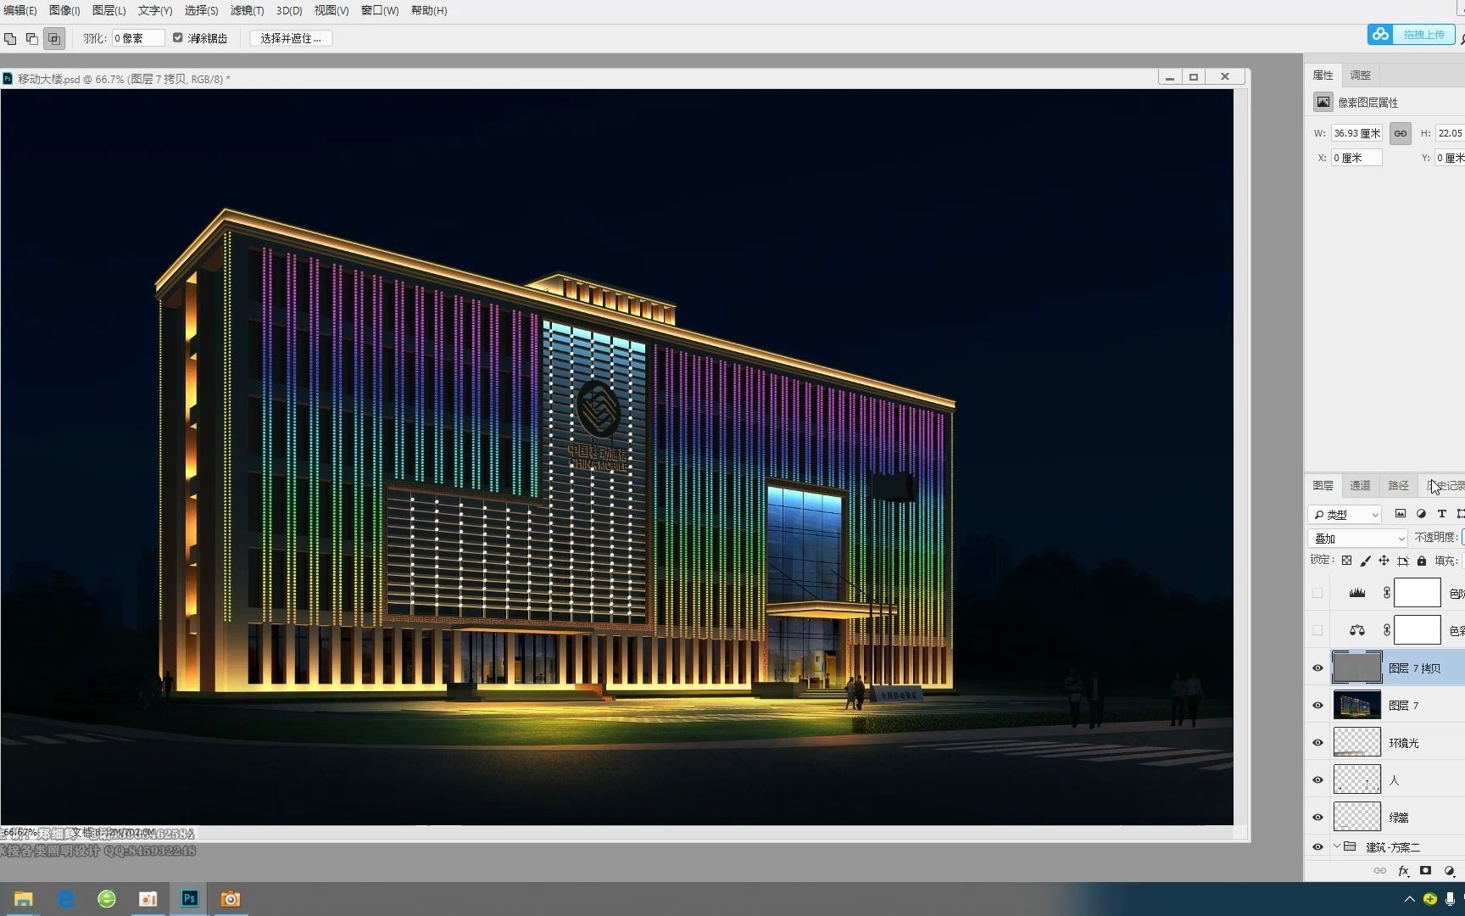
Task: Click the X position value field
Action: [x=1356, y=158]
